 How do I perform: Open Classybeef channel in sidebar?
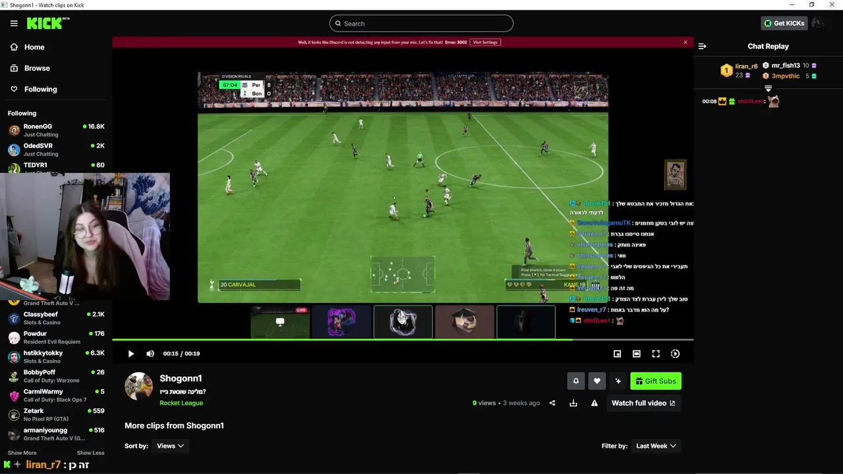click(56, 318)
